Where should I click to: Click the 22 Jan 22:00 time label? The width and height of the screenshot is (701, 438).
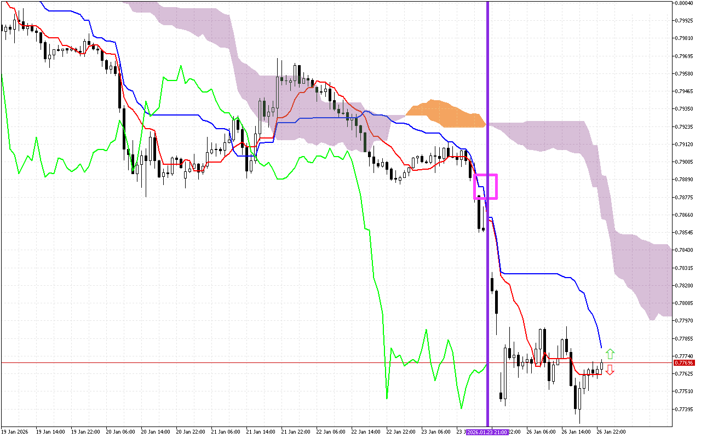[x=401, y=432]
